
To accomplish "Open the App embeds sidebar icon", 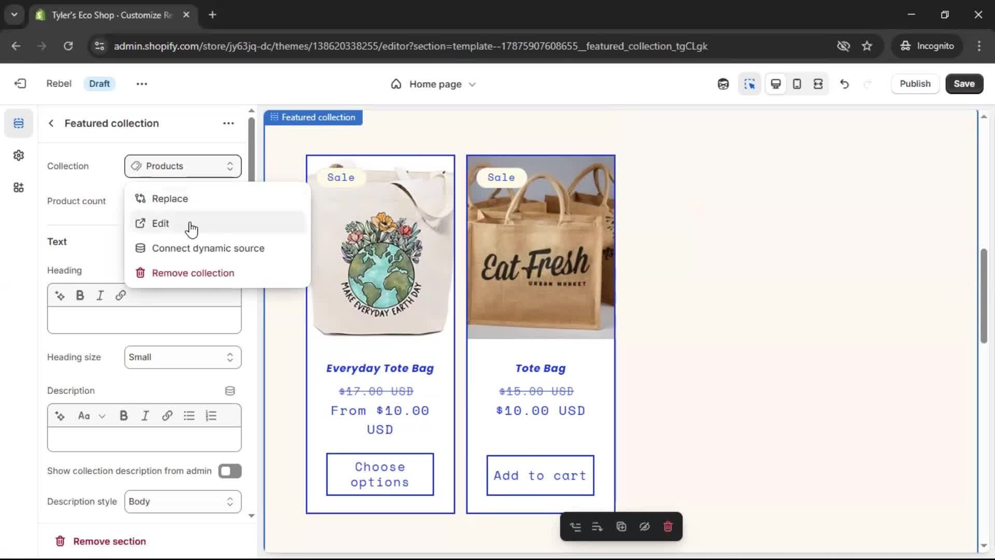I will [19, 188].
